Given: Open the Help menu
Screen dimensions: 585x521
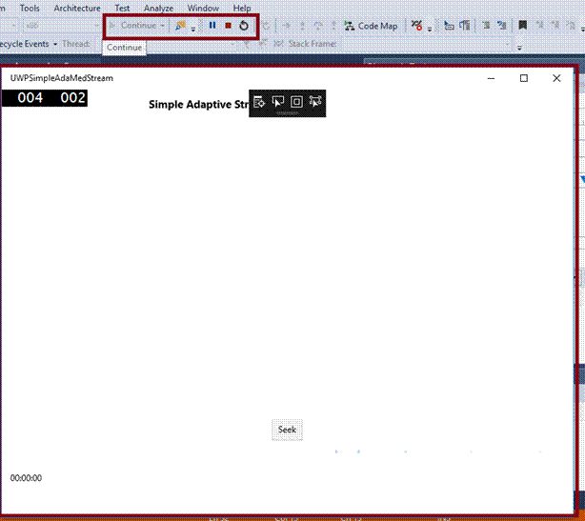Looking at the screenshot, I should 242,8.
